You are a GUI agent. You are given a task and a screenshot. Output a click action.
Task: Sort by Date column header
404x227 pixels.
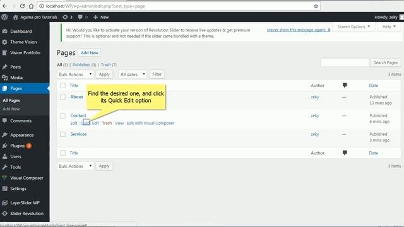pyautogui.click(x=374, y=86)
